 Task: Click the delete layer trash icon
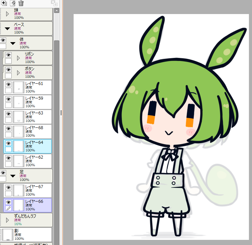point(21,3)
